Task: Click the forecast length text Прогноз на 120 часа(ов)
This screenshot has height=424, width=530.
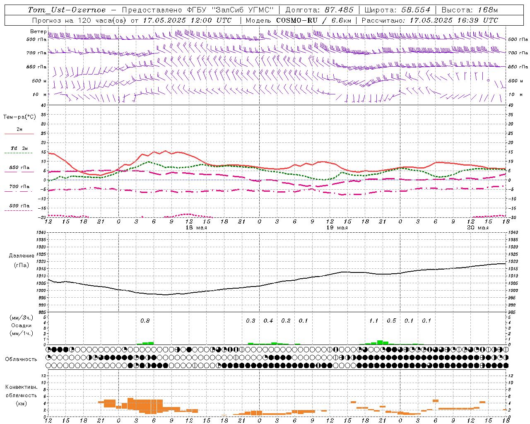Action: [x=79, y=20]
